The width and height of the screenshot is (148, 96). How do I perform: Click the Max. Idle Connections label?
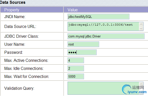pyautogui.click(x=24, y=68)
